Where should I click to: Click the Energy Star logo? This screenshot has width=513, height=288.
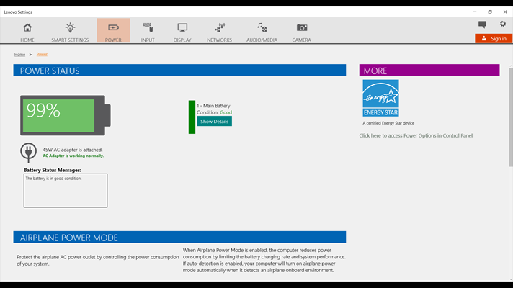(x=380, y=98)
